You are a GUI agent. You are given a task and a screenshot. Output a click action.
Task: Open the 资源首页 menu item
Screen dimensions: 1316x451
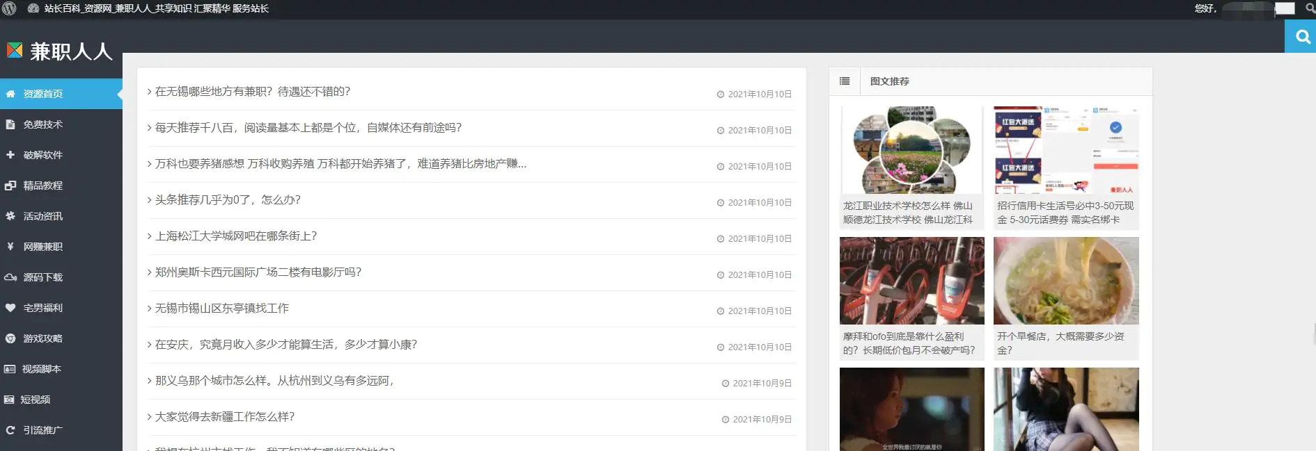click(x=61, y=94)
